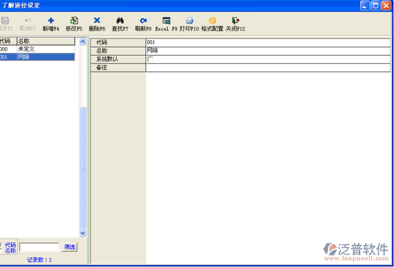
Task: Select the 代码 filter radio option
Action: pyautogui.click(x=10, y=245)
